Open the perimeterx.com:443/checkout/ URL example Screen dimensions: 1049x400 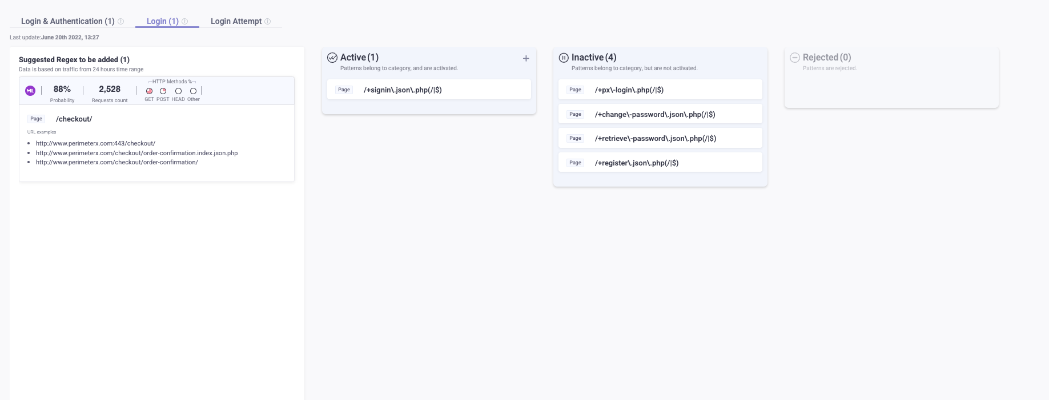[x=95, y=143]
